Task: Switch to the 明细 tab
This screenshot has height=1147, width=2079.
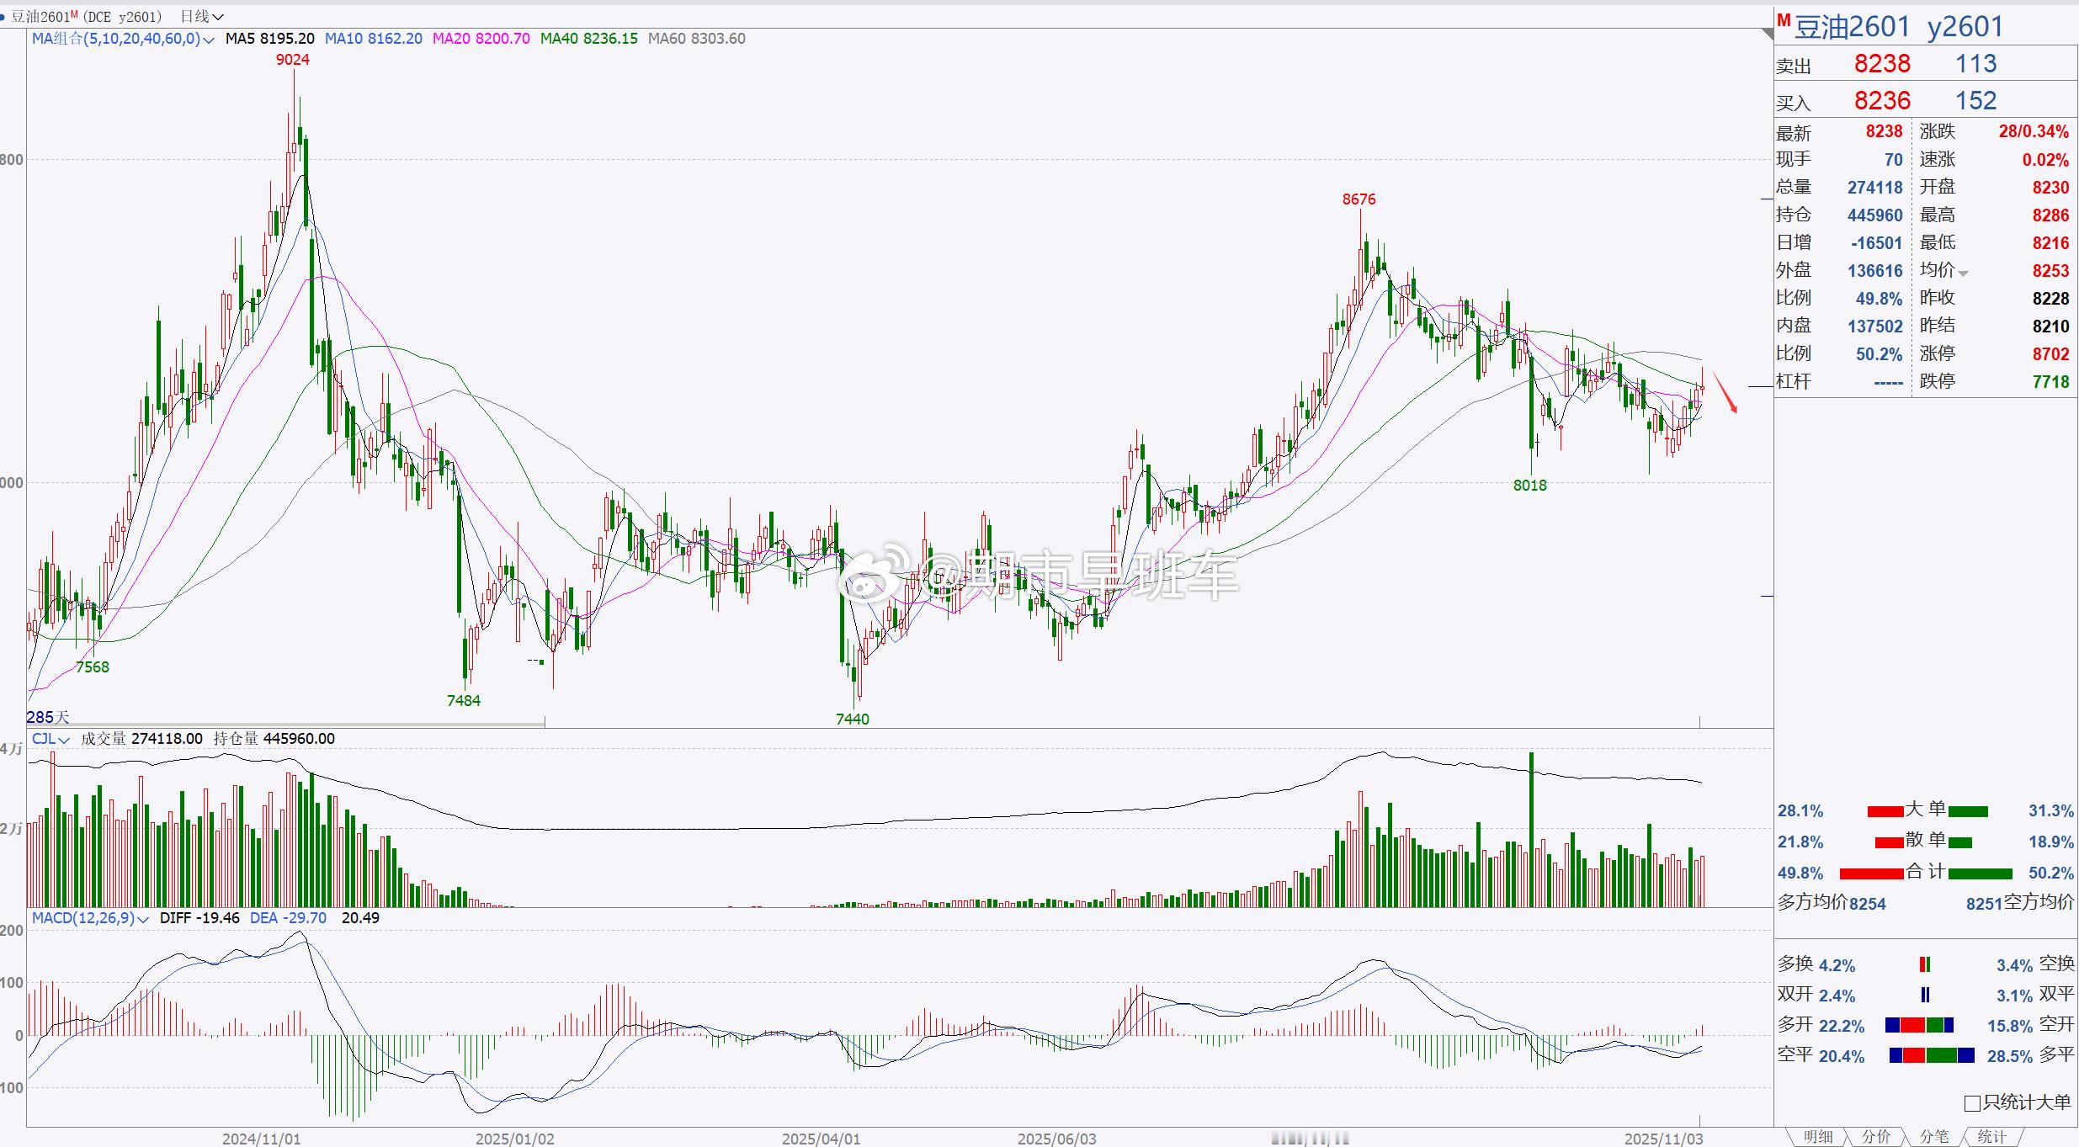Action: (1818, 1137)
